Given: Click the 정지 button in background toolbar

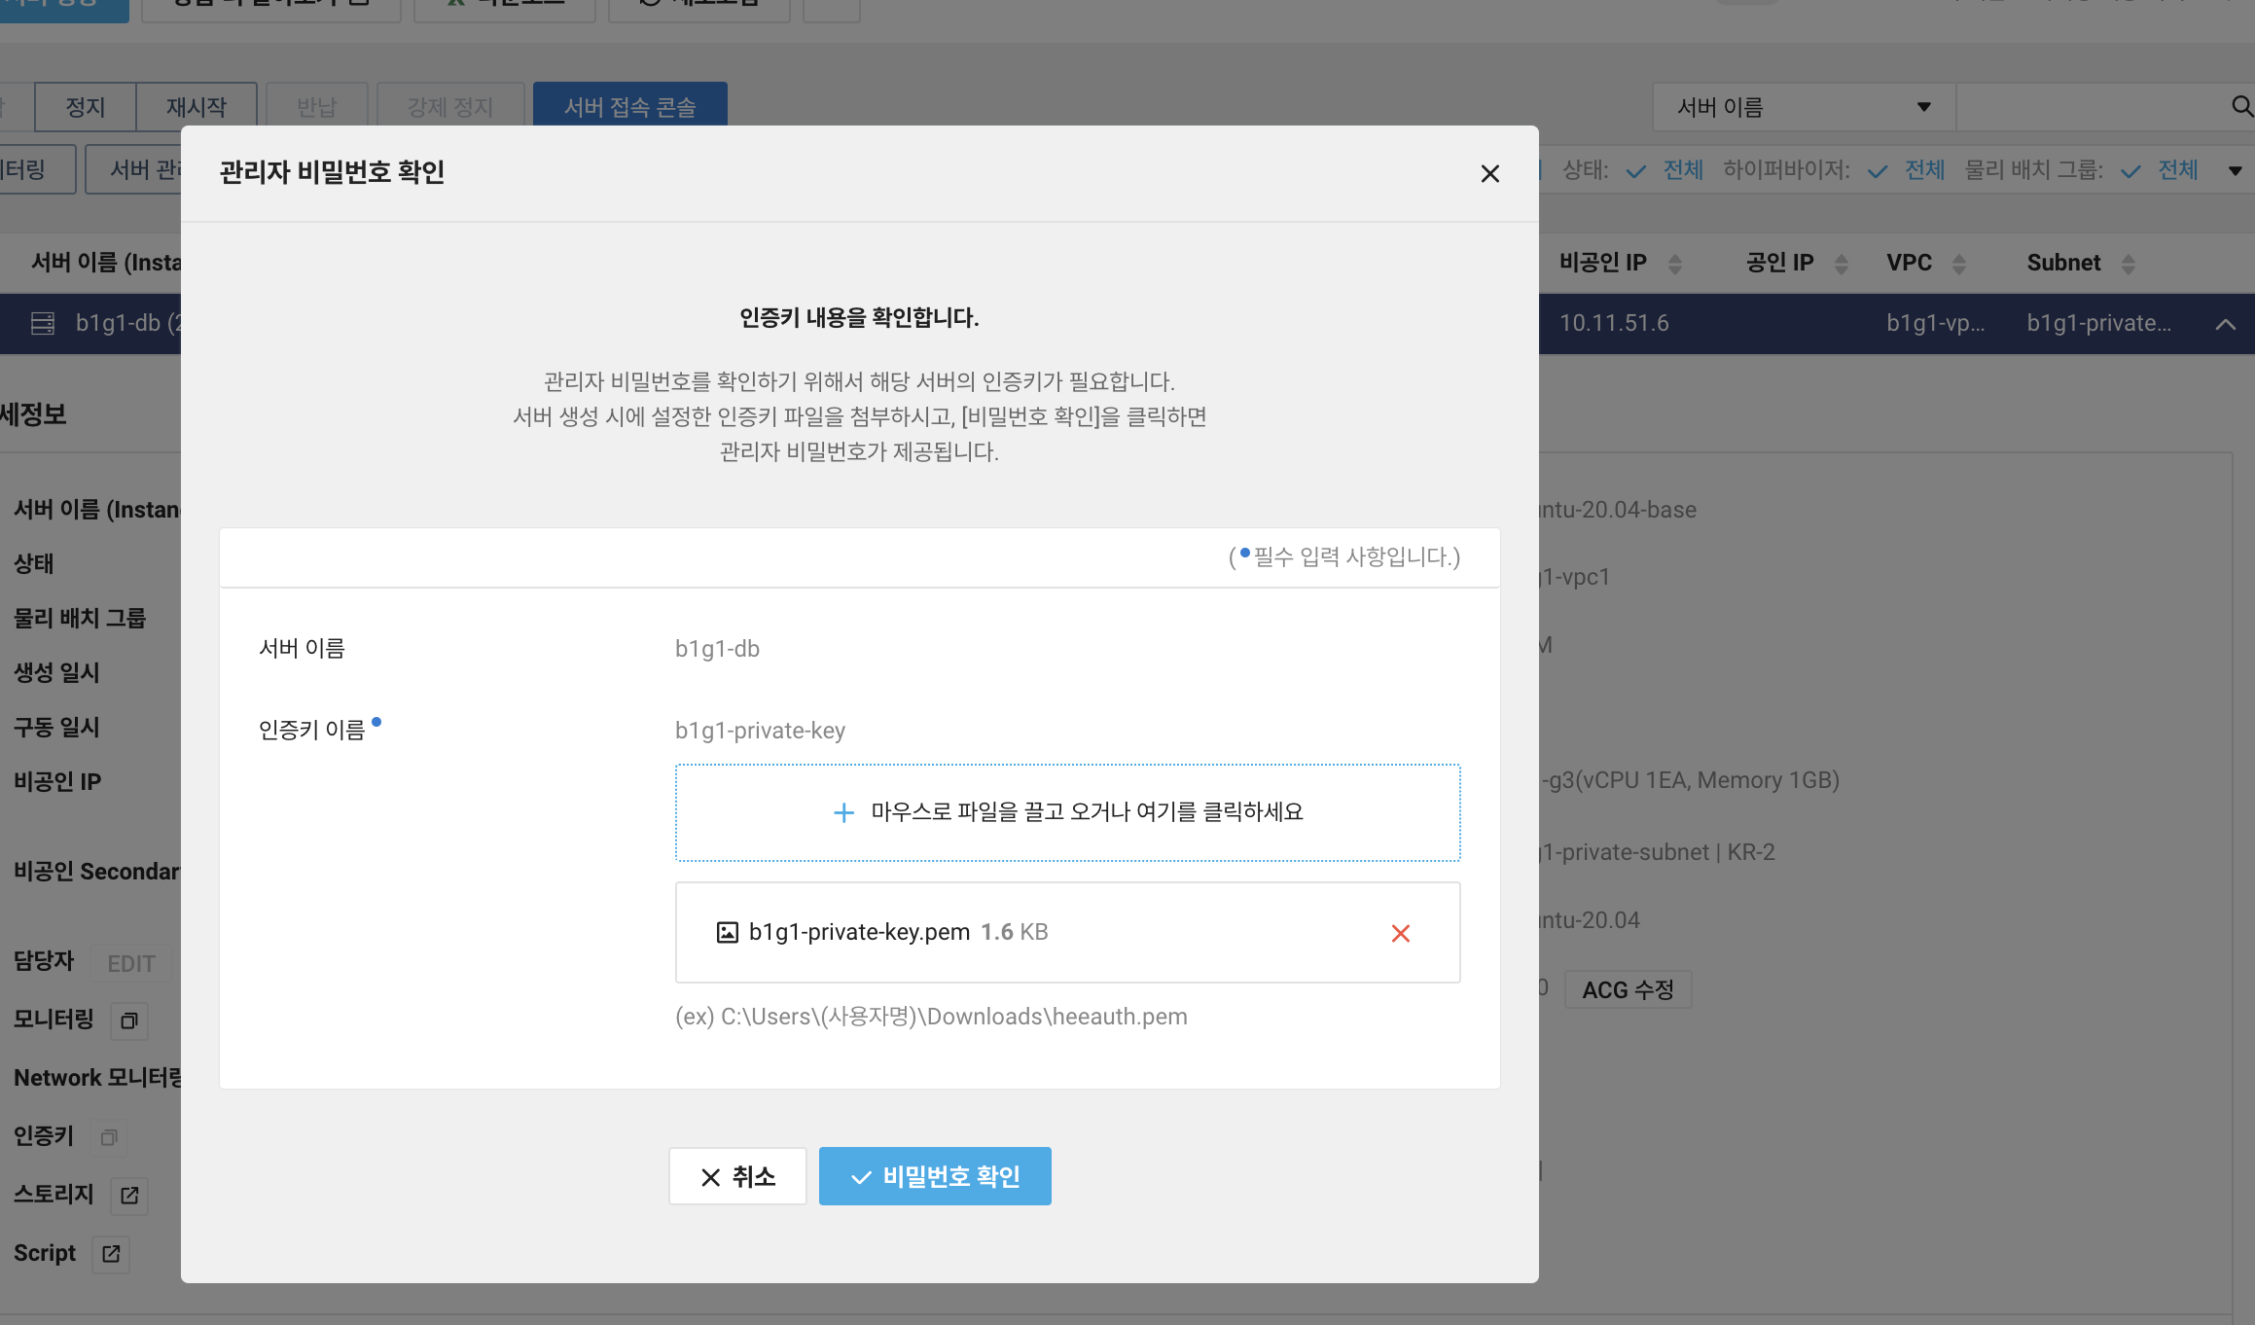Looking at the screenshot, I should tap(86, 106).
